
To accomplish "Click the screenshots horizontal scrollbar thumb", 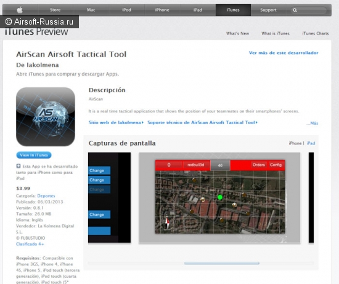I will coord(222,263).
